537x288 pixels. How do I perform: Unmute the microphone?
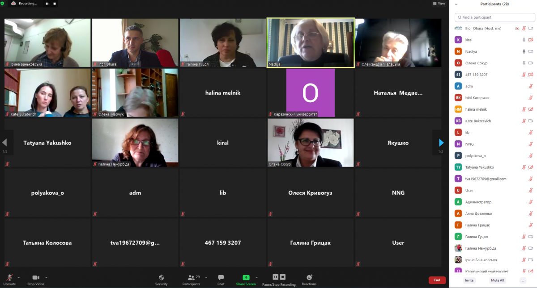pos(9,278)
